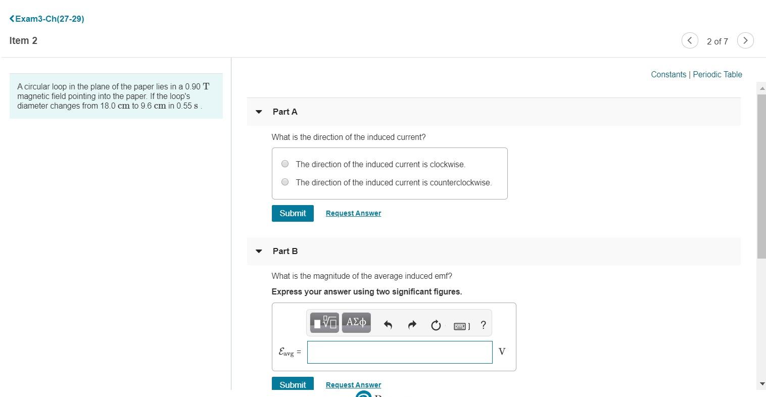Collapse the Part A section
766x397 pixels.
(259, 112)
